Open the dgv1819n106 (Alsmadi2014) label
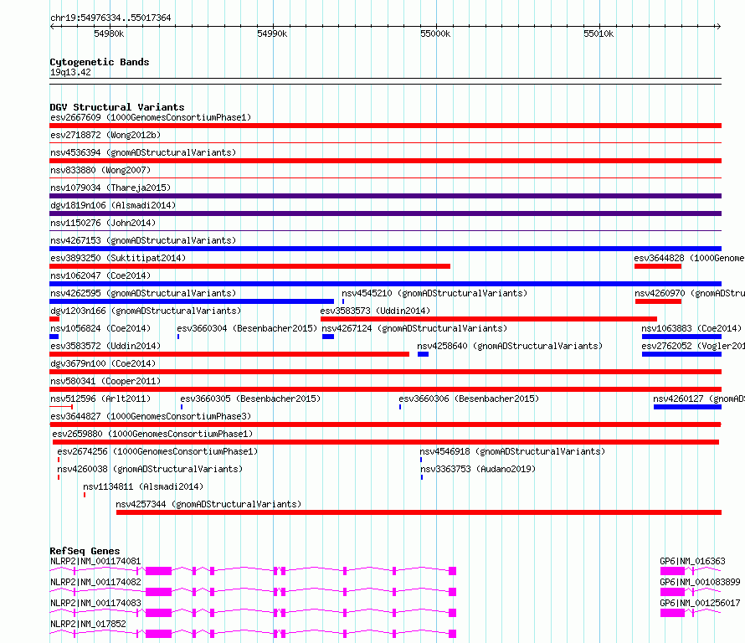This screenshot has width=745, height=643. tap(113, 205)
